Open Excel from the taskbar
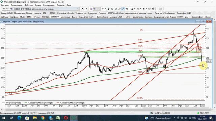 (x=58, y=118)
